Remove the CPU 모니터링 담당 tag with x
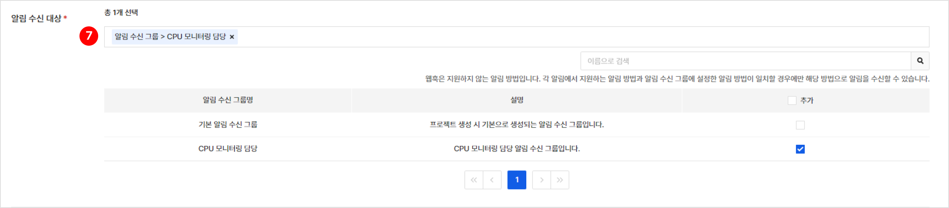Screen dimensions: 949x208 (232, 37)
